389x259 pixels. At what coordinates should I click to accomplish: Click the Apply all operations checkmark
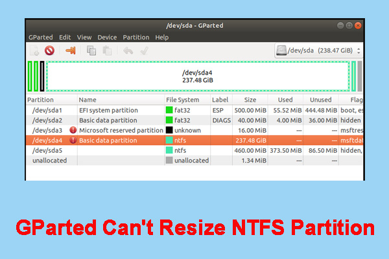(x=145, y=51)
